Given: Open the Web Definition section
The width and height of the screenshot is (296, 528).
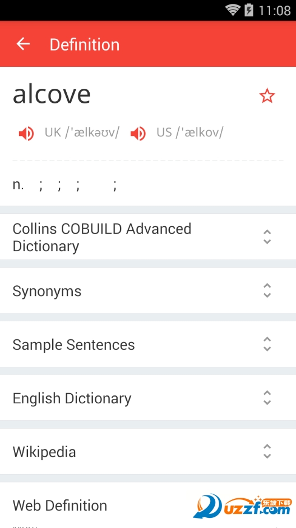Looking at the screenshot, I should [60, 506].
